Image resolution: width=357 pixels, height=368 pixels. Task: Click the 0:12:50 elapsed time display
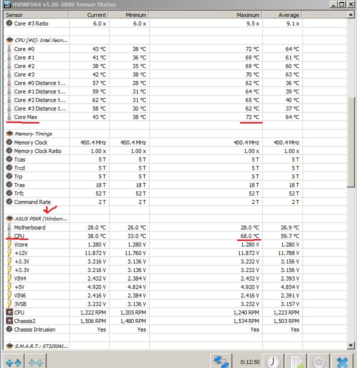(x=250, y=362)
